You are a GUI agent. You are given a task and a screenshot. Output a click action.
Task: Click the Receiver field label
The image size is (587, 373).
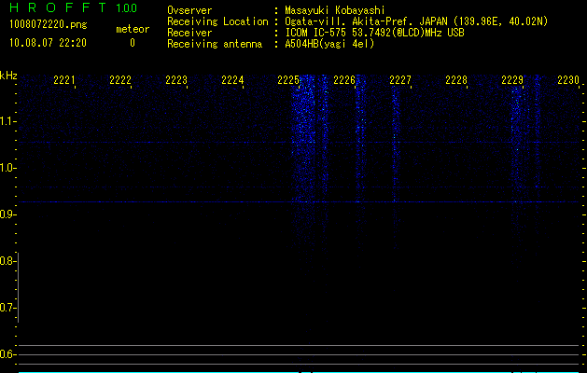coord(189,33)
